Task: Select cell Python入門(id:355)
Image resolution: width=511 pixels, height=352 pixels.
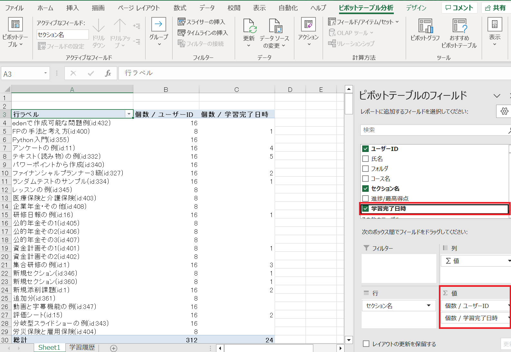Action: click(72, 140)
